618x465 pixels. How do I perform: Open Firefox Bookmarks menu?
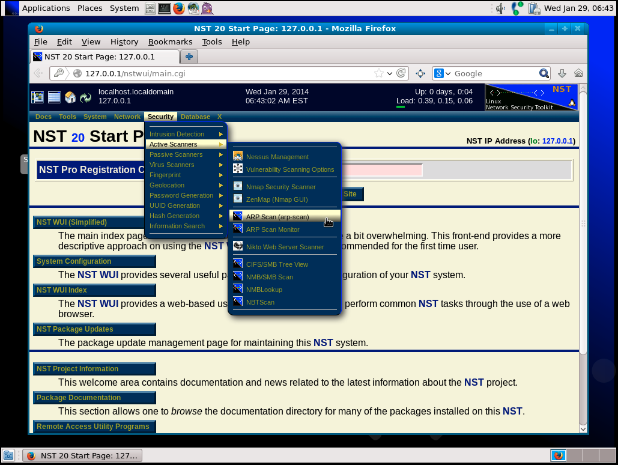(171, 42)
